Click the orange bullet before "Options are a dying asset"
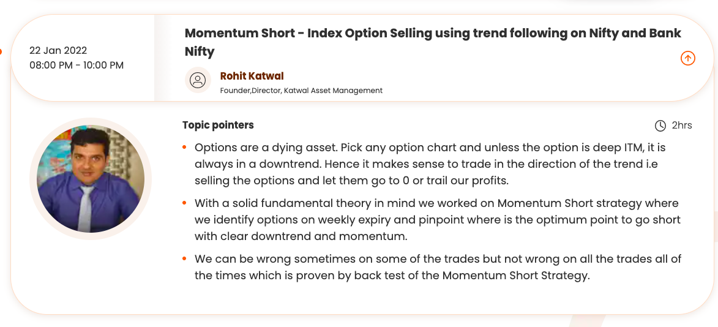The width and height of the screenshot is (718, 327). coord(184,148)
